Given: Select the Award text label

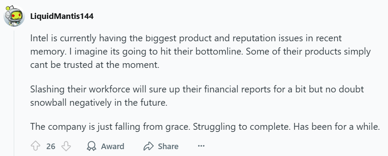Looking at the screenshot, I should pyautogui.click(x=112, y=147).
